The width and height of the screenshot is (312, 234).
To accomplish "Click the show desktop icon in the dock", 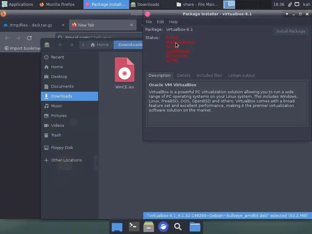I will [x=117, y=227].
